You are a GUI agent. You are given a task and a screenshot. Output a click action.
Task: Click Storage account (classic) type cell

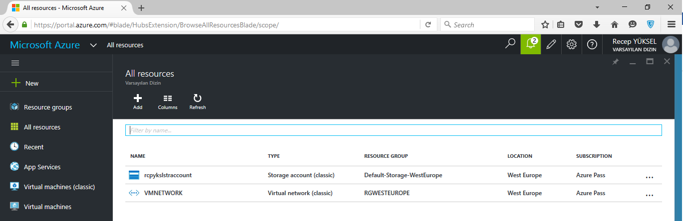301,175
